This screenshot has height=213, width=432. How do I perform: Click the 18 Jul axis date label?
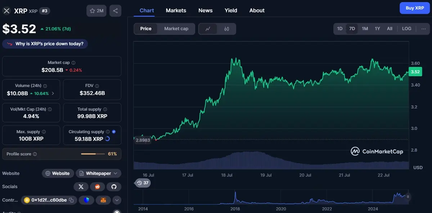coord(226,175)
